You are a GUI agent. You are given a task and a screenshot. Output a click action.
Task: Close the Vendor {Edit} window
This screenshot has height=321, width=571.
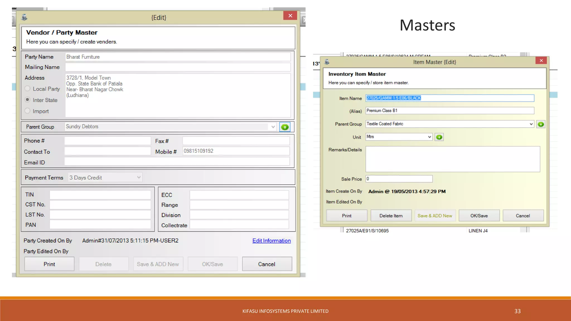pos(290,16)
